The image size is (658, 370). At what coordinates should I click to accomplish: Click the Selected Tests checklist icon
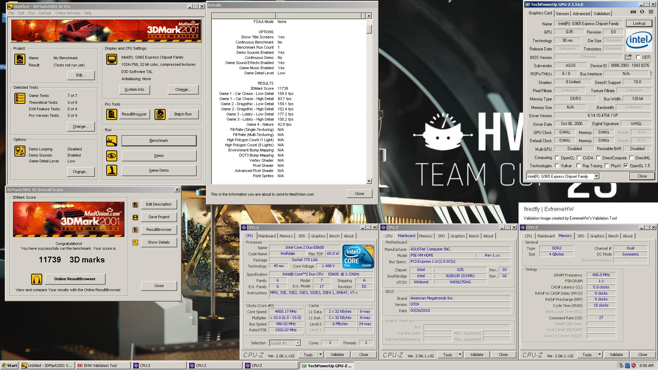[x=20, y=98]
